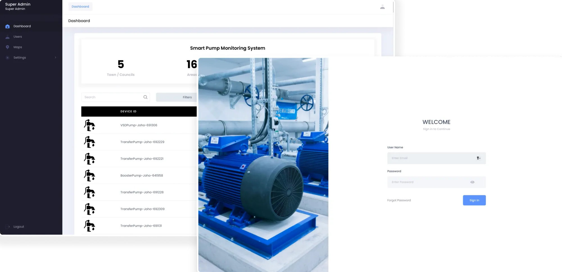Screen dimensions: 562x272
Task: Select the Dashboard tab at top
Action: coord(80,6)
